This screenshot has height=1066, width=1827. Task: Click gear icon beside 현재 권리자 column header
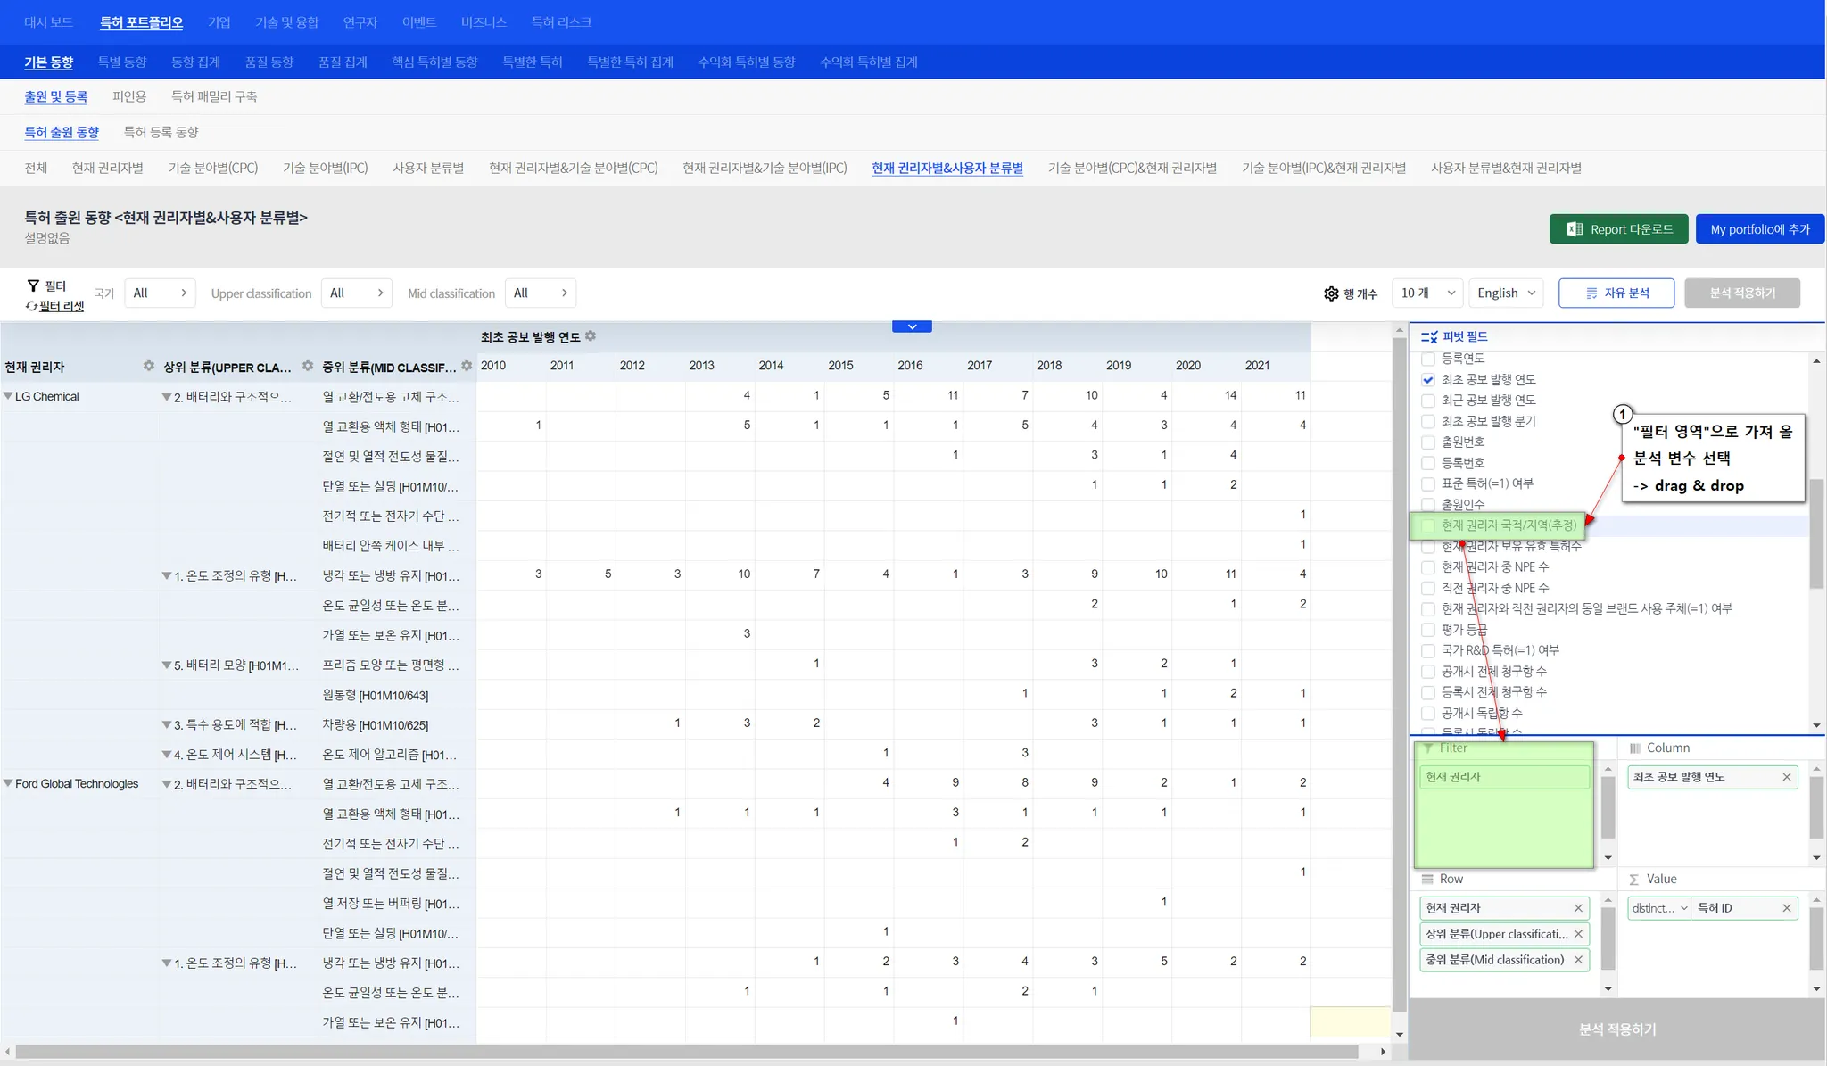[x=149, y=367]
